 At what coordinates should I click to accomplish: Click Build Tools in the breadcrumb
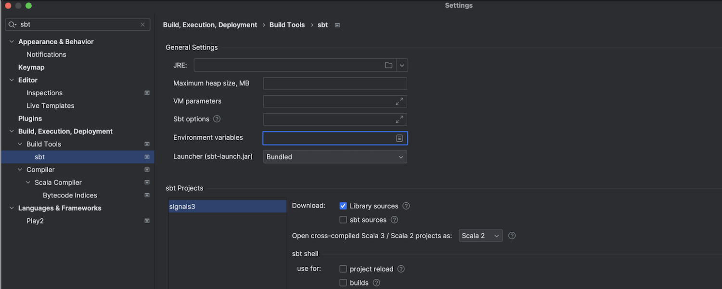(x=287, y=25)
